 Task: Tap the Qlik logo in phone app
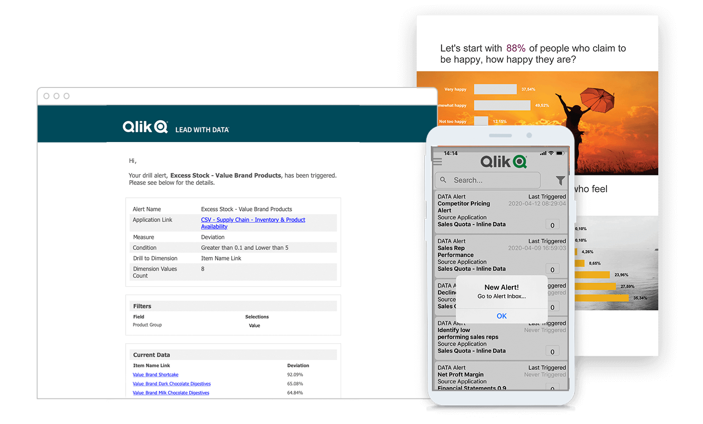point(503,162)
